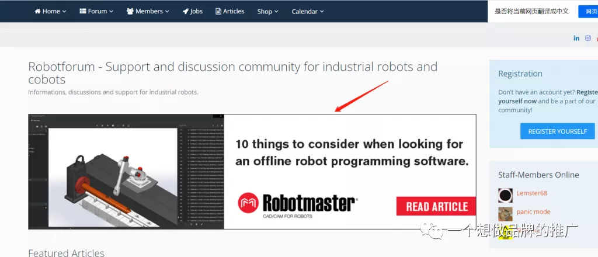Viewport: 598px width, 257px height.
Task: Click the 'Staff-Members Online' heading
Action: [x=538, y=175]
